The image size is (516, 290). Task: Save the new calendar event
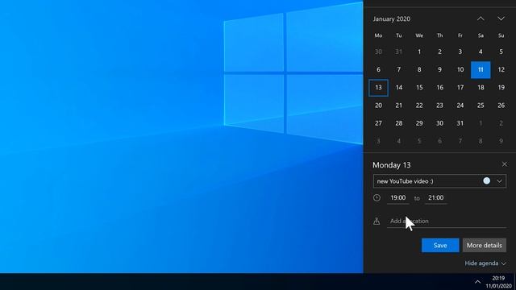[x=440, y=245]
